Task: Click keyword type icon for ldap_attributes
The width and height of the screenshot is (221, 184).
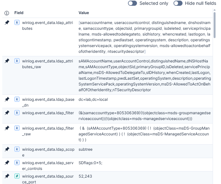Action: coord(17,22)
